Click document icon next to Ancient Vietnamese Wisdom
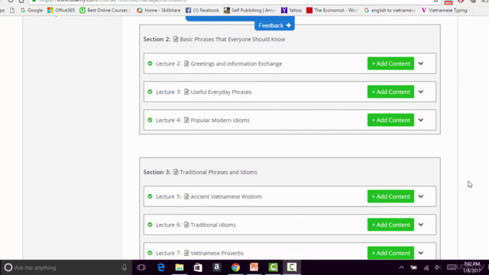 [x=186, y=196]
